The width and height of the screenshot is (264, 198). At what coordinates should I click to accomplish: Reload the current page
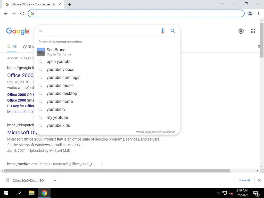coord(22,13)
